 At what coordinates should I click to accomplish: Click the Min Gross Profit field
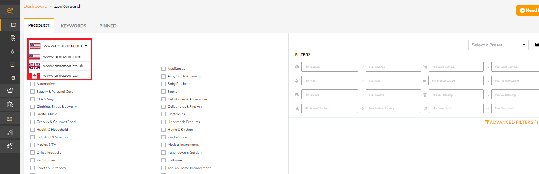[456, 108]
